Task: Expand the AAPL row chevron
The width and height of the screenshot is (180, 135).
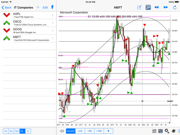Action: click(x=53, y=15)
